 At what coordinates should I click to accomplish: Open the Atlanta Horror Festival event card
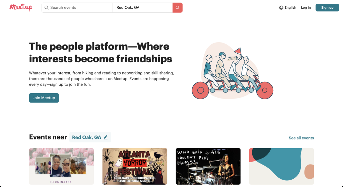(x=135, y=166)
